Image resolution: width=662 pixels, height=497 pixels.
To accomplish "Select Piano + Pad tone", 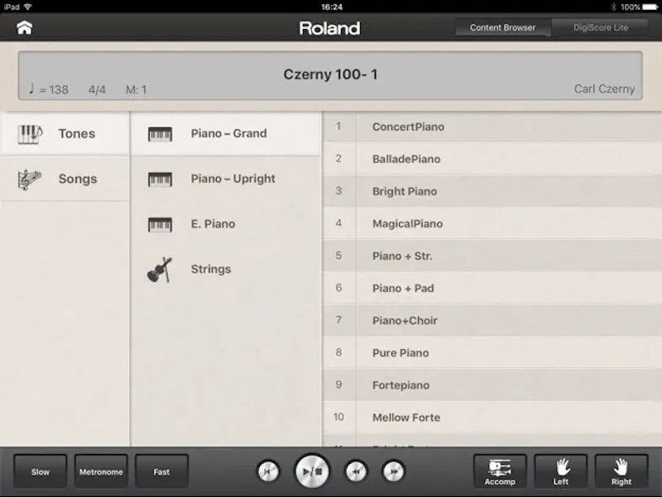I will pyautogui.click(x=492, y=288).
